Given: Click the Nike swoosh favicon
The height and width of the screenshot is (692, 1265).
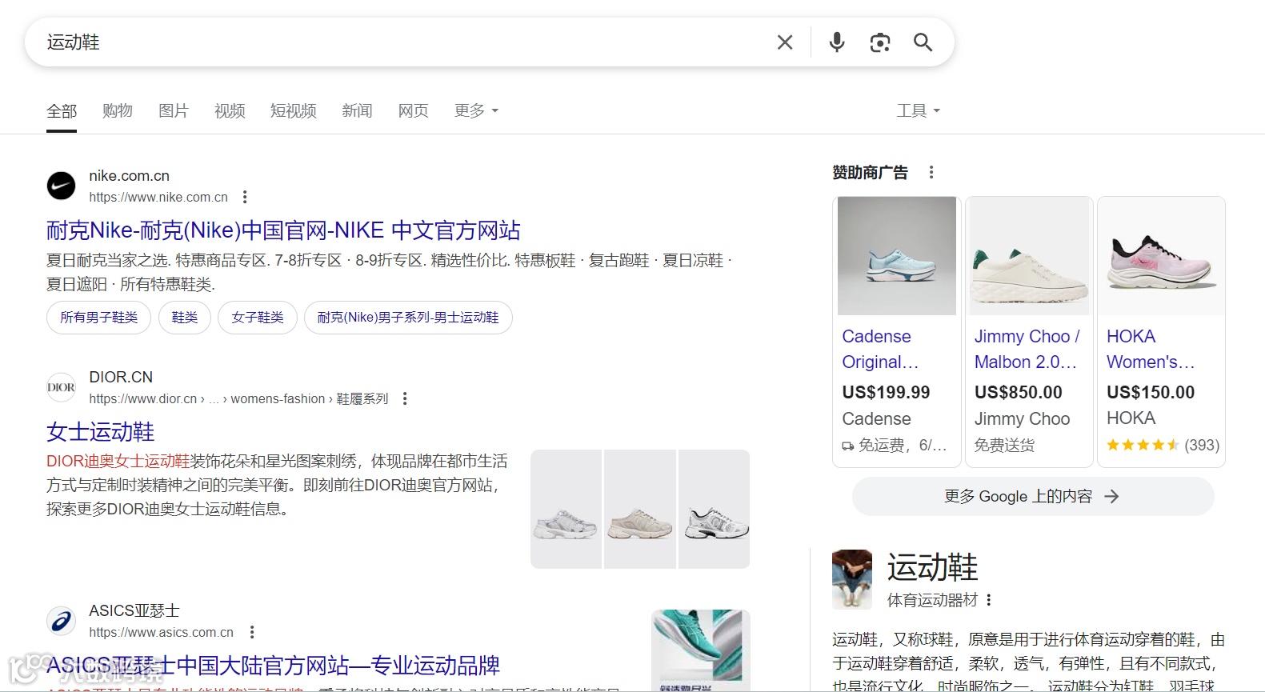Looking at the screenshot, I should coord(61,186).
